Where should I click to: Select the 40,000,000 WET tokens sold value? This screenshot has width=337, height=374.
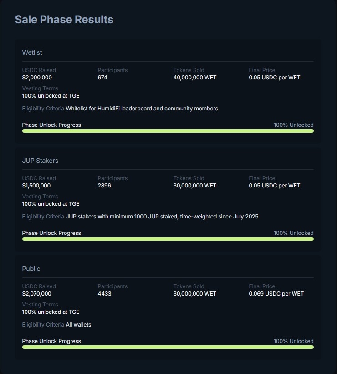(x=195, y=78)
